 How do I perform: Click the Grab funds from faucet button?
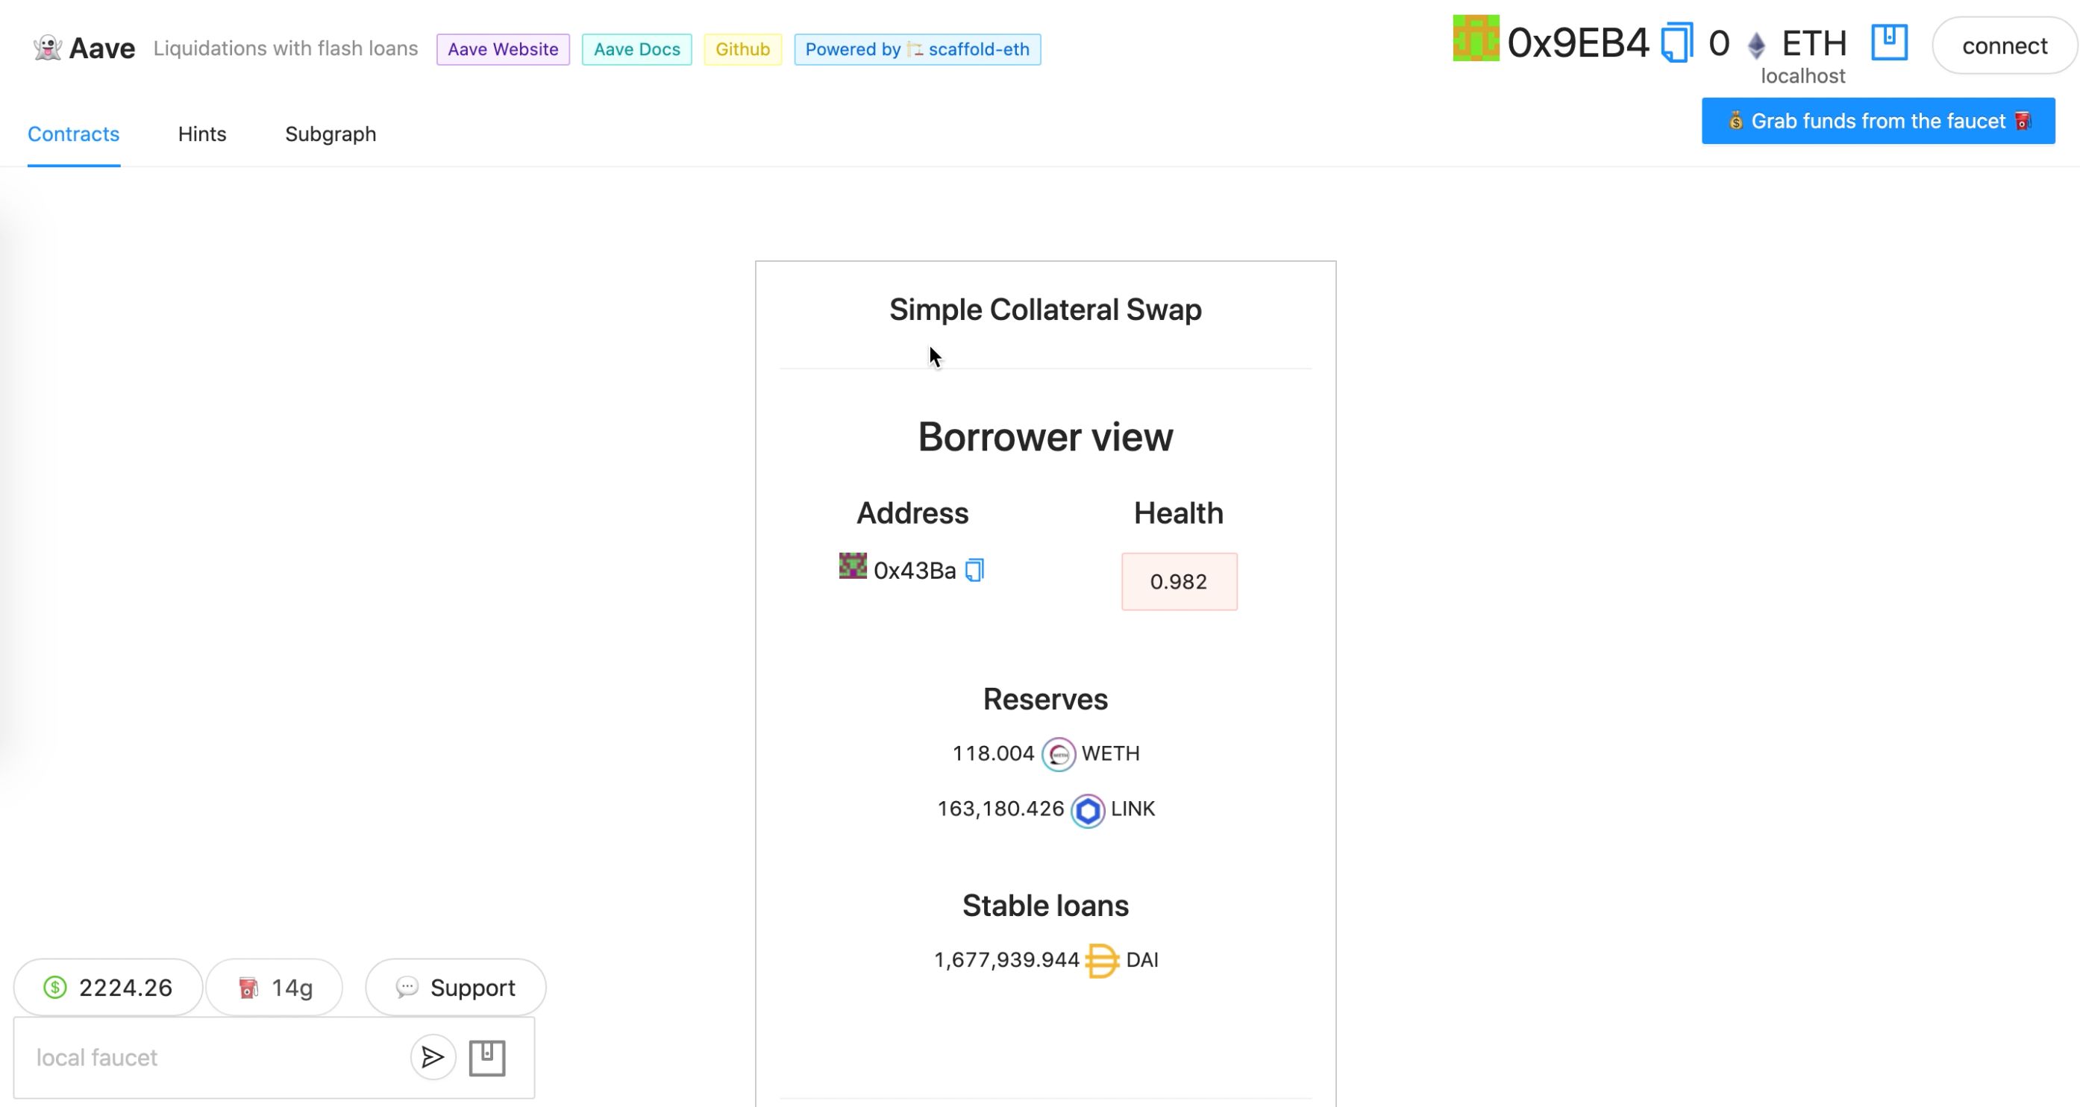point(1878,121)
